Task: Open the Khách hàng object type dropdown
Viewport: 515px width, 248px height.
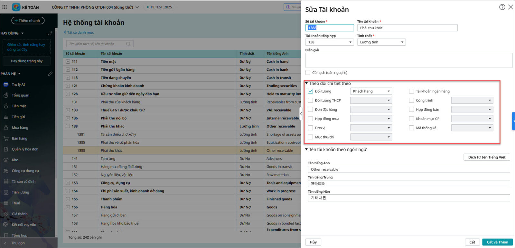Action: click(371, 91)
